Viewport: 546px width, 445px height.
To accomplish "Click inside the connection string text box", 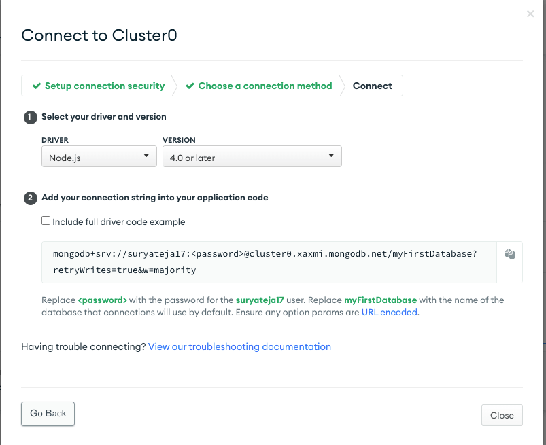I will point(269,262).
